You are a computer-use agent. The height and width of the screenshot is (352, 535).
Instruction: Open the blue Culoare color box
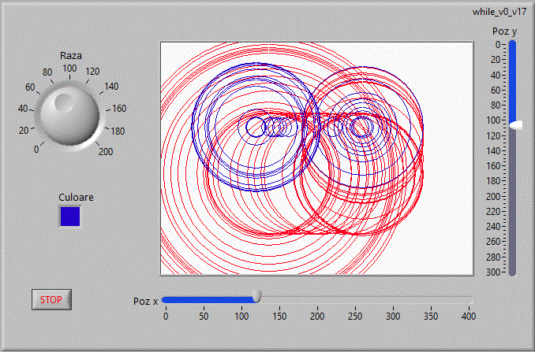[x=70, y=216]
